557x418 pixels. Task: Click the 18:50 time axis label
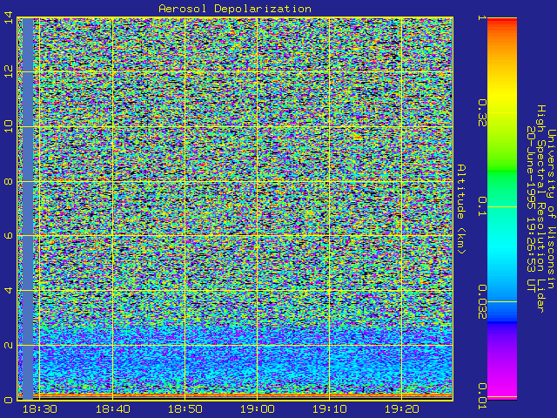point(185,409)
